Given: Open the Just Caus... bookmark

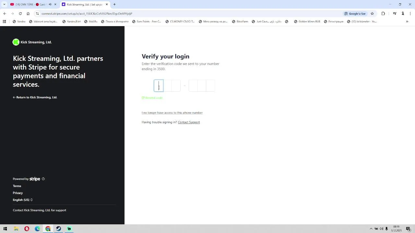Looking at the screenshot, I should 267,22.
